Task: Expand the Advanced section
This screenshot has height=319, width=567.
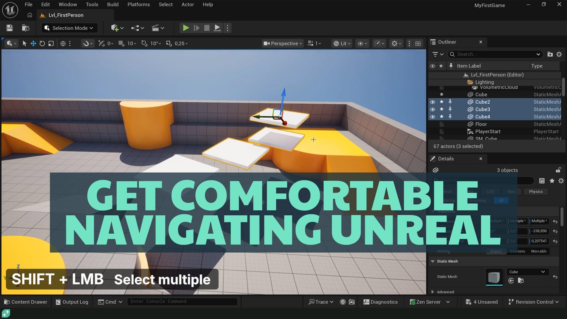Action: pyautogui.click(x=433, y=292)
